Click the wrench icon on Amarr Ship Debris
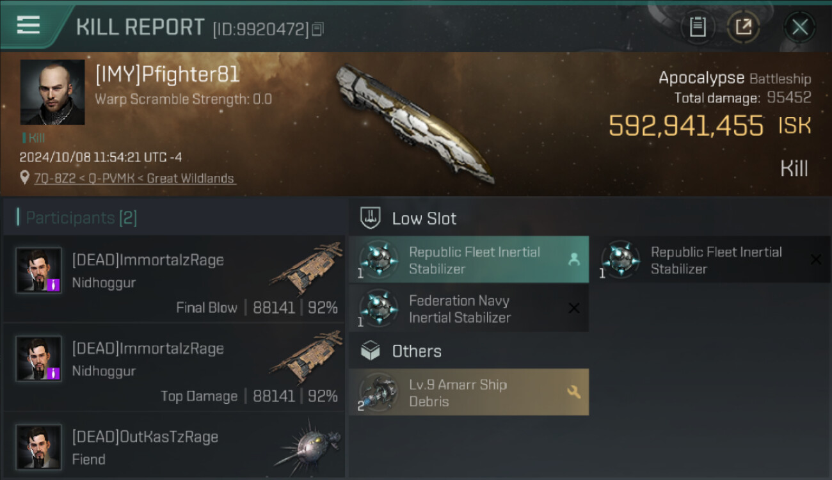Screen dimensions: 832x480 tap(574, 392)
